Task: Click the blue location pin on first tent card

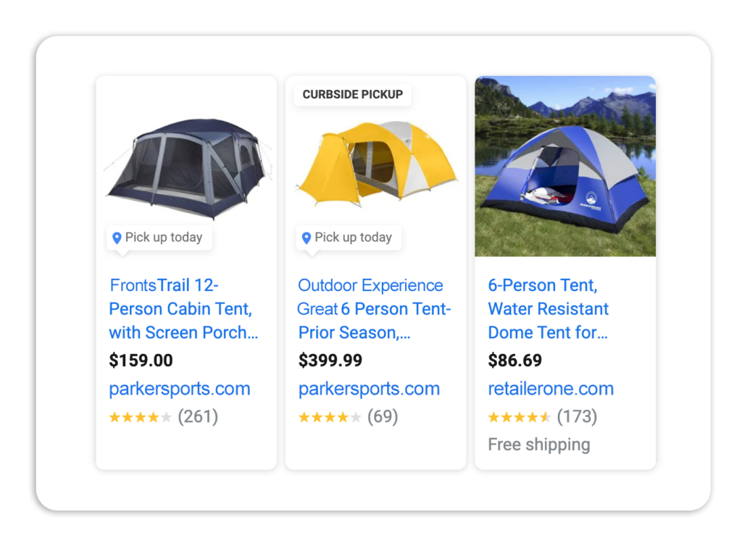Action: point(117,238)
